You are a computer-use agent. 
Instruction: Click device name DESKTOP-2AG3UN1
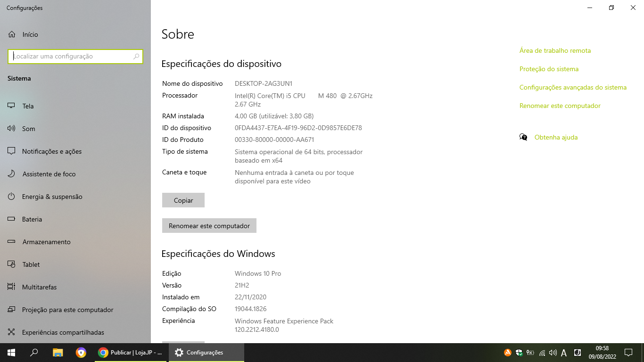point(264,83)
